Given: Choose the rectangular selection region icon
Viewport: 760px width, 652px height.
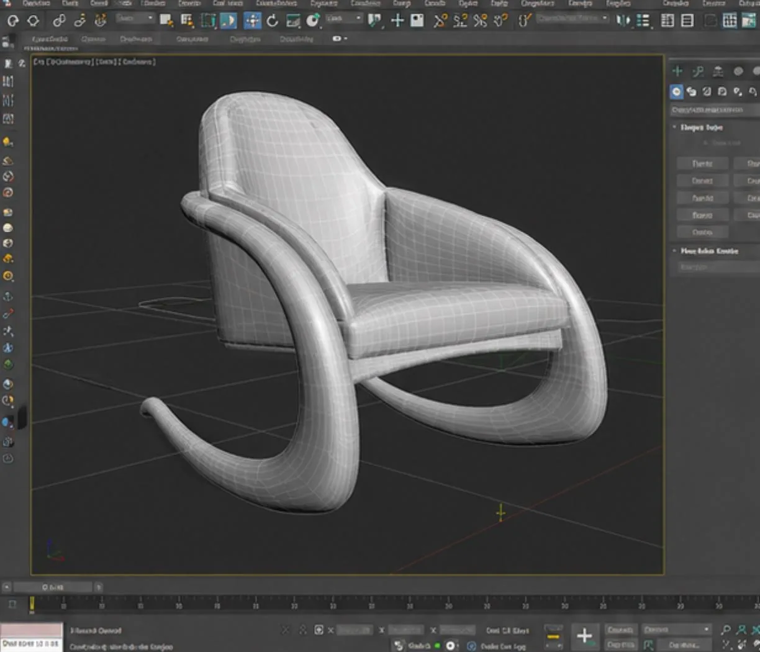Looking at the screenshot, I should click(x=208, y=21).
